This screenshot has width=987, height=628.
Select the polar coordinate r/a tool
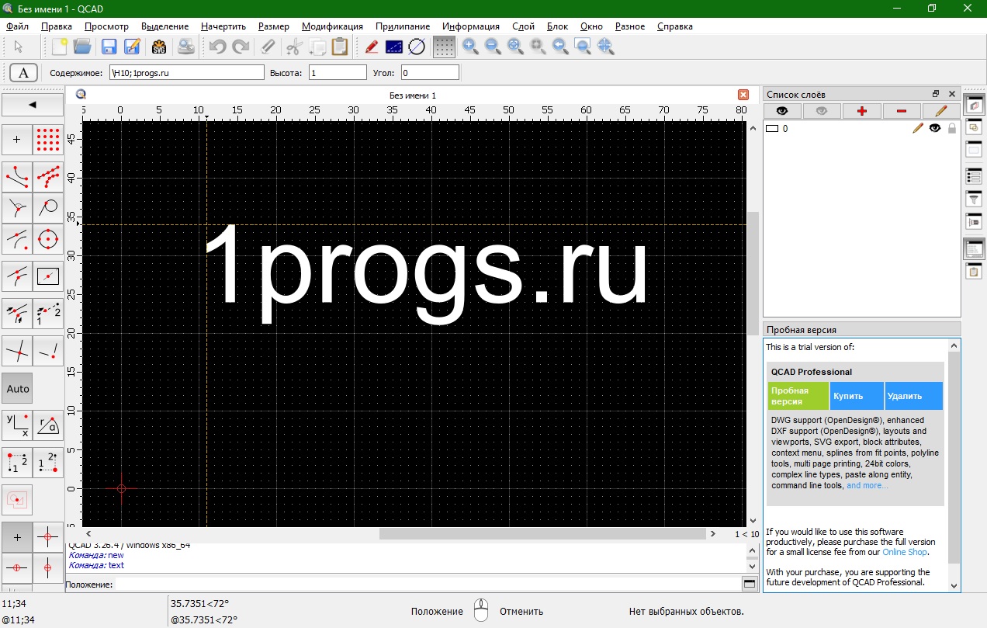coord(48,425)
